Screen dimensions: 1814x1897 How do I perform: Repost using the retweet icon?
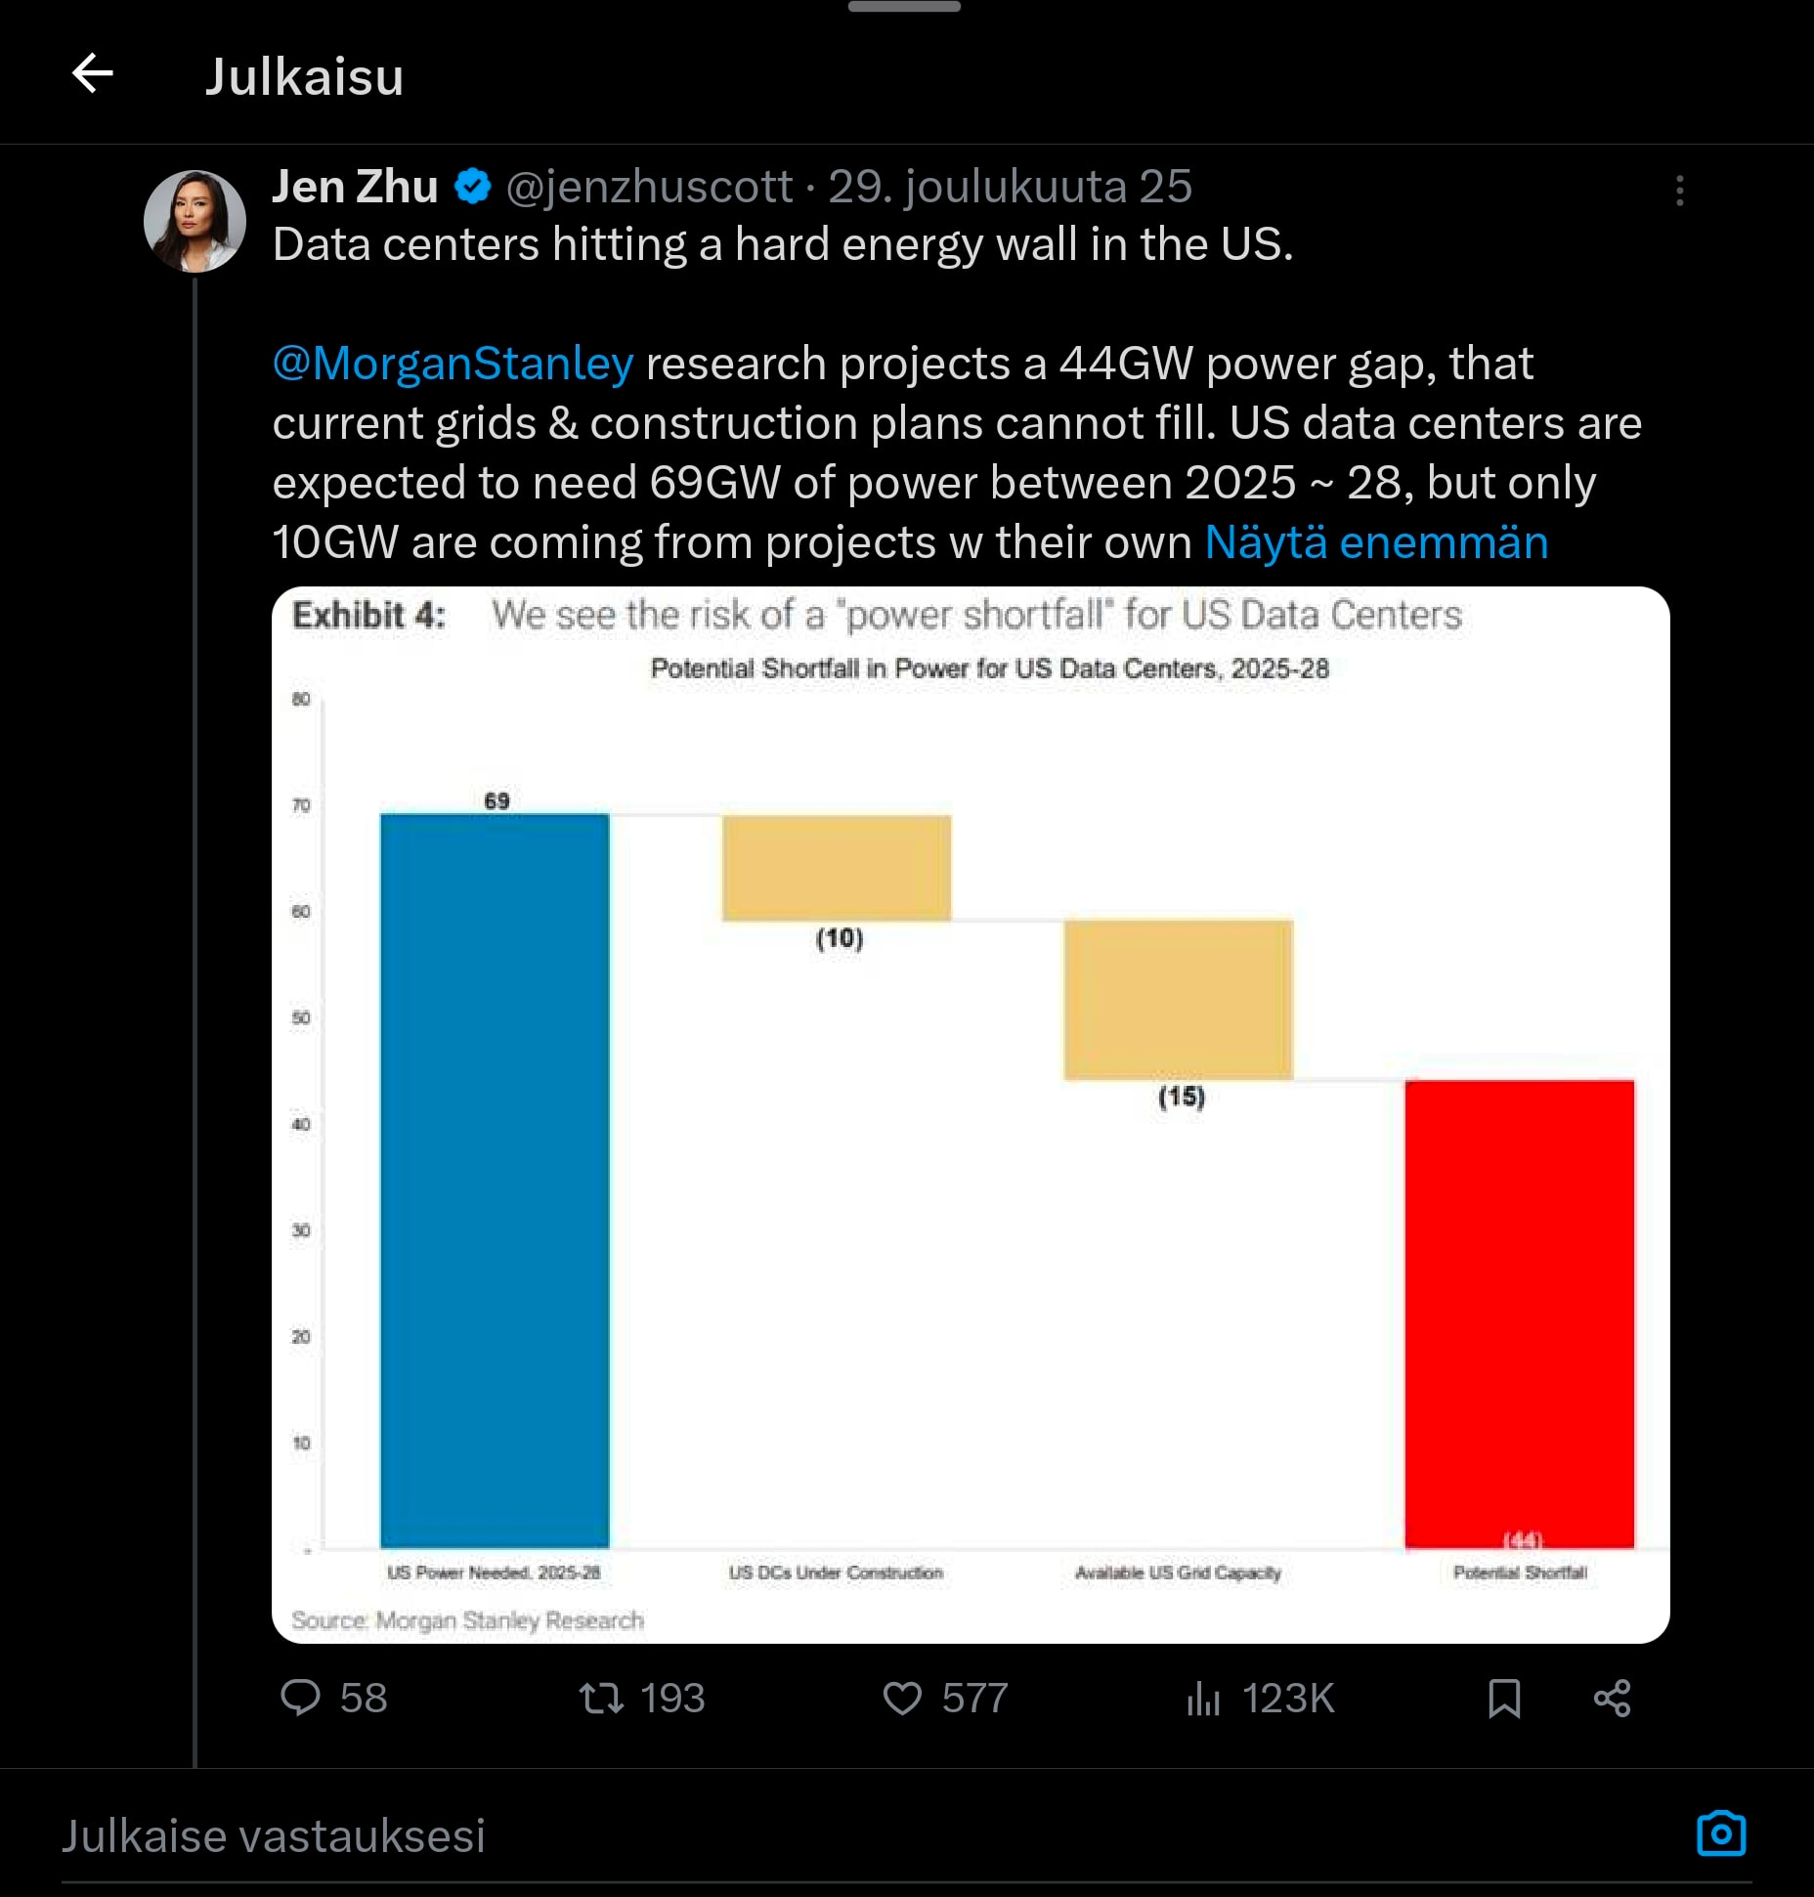[x=601, y=1698]
